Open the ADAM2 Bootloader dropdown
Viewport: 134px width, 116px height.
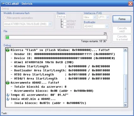tap(107, 26)
